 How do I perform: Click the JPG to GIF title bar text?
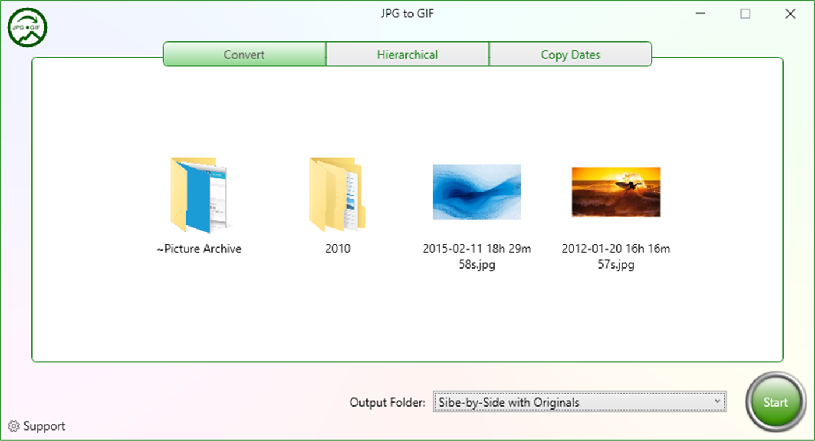pyautogui.click(x=407, y=13)
